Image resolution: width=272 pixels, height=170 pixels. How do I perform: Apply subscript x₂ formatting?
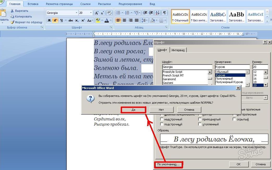77,20
